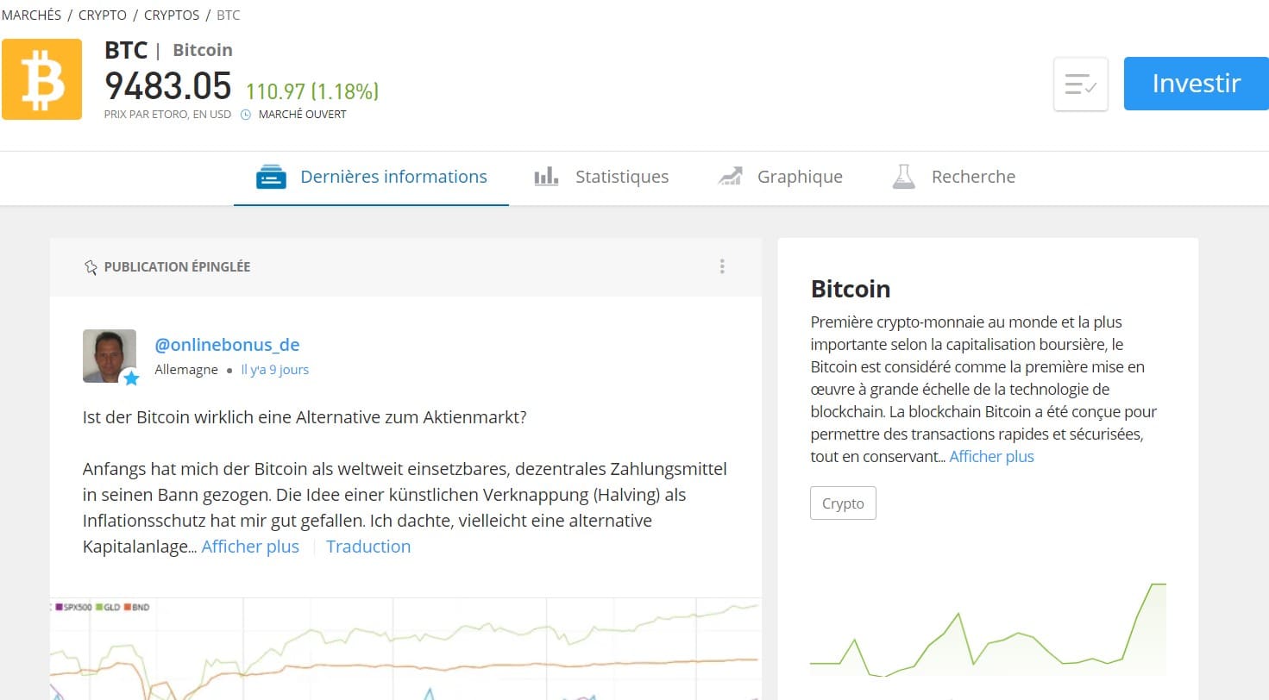The height and width of the screenshot is (700, 1269).
Task: Click the Crypto tag button
Action: [x=843, y=503]
